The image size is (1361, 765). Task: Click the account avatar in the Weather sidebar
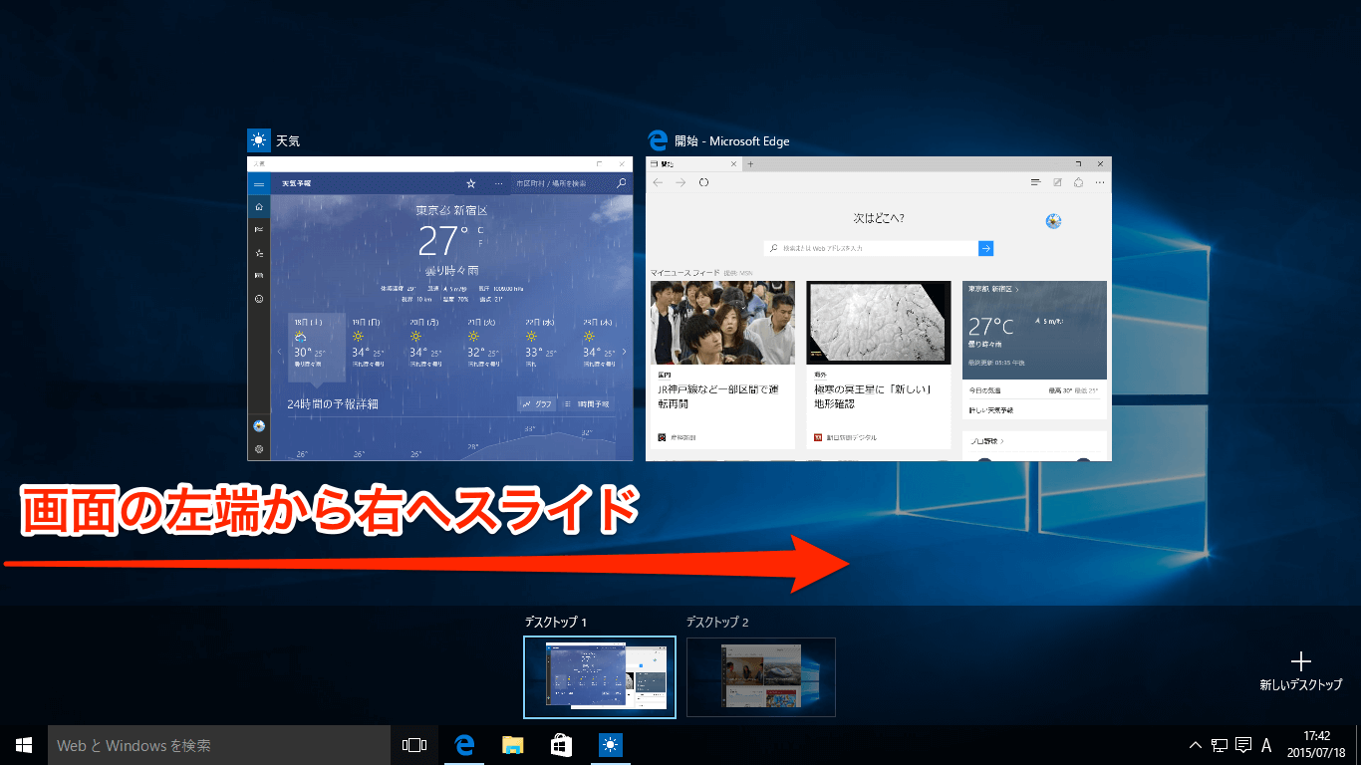click(x=259, y=426)
